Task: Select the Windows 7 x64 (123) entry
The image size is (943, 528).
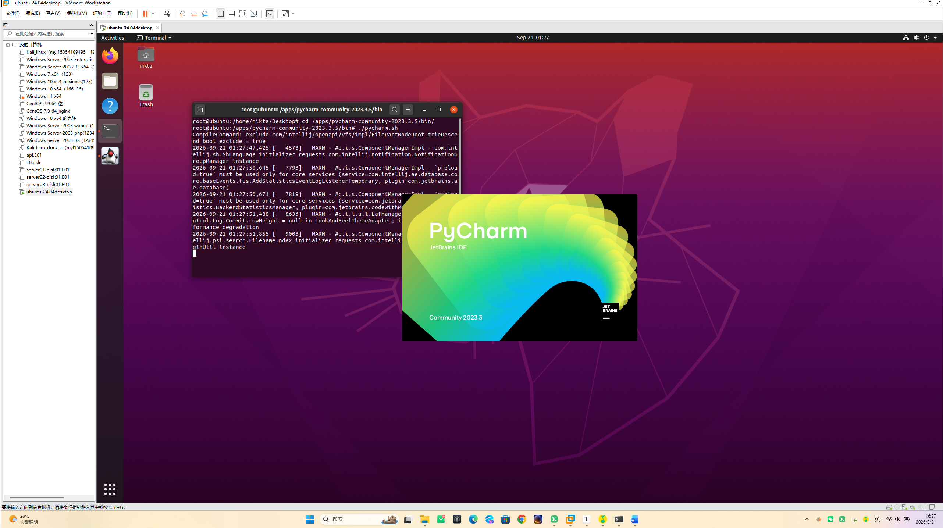Action: click(x=46, y=74)
